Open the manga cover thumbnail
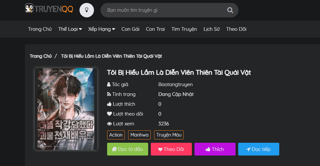320x166 pixels. point(66,109)
